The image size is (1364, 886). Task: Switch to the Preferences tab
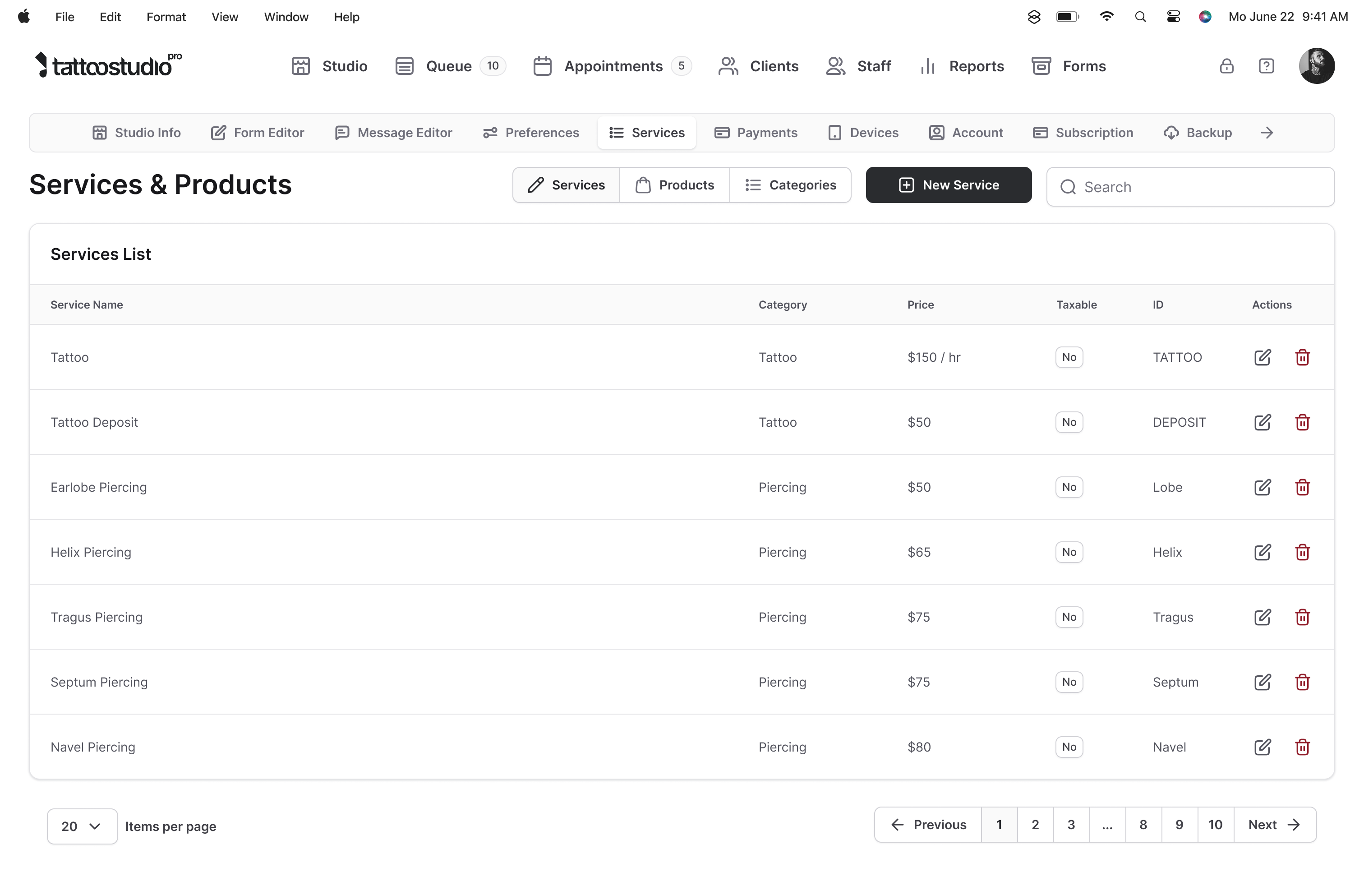[531, 132]
